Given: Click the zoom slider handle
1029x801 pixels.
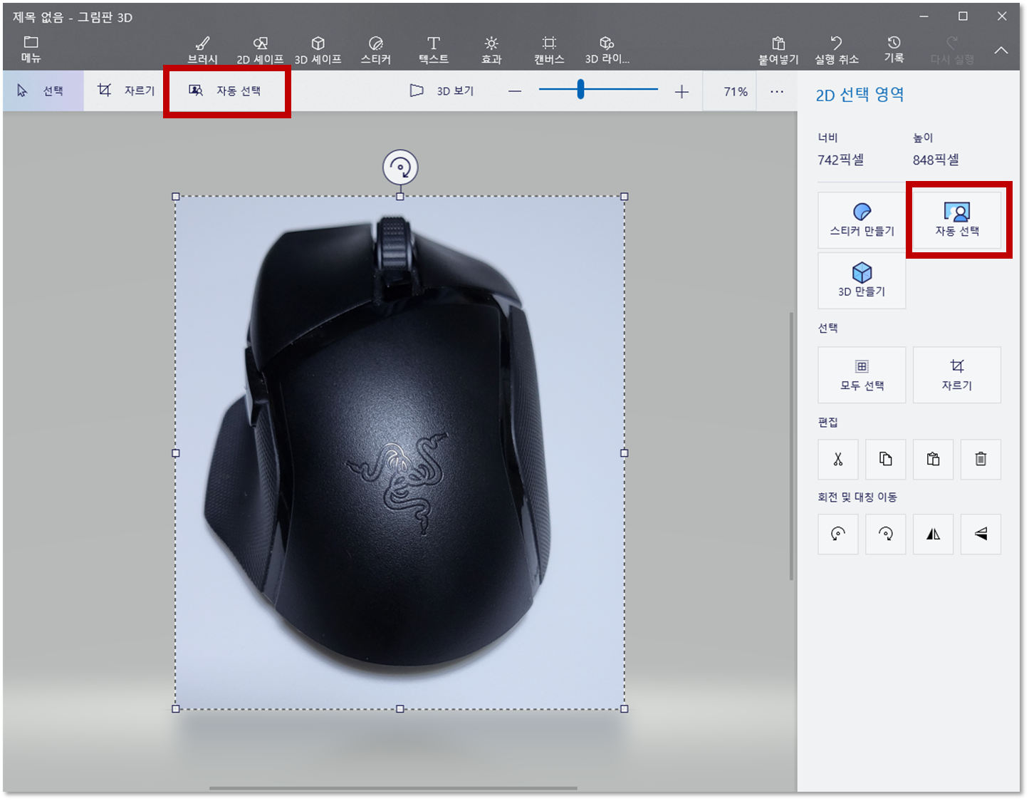Looking at the screenshot, I should [581, 89].
